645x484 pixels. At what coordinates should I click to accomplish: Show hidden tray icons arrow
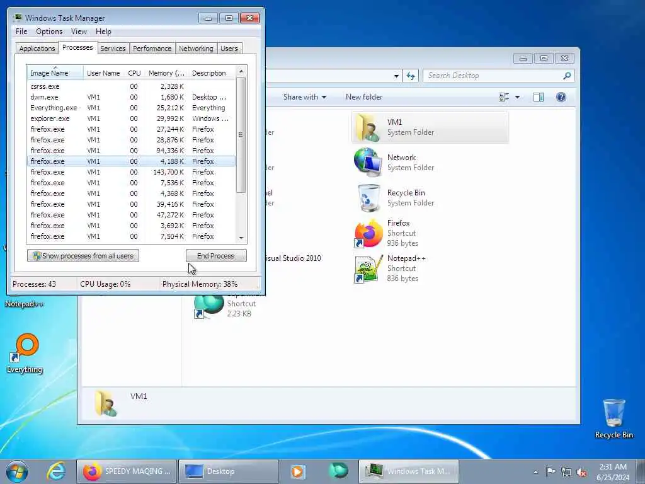(x=535, y=472)
